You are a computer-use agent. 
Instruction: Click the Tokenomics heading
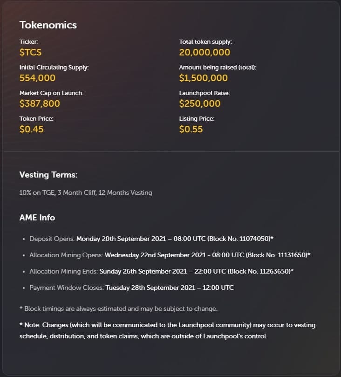[48, 25]
